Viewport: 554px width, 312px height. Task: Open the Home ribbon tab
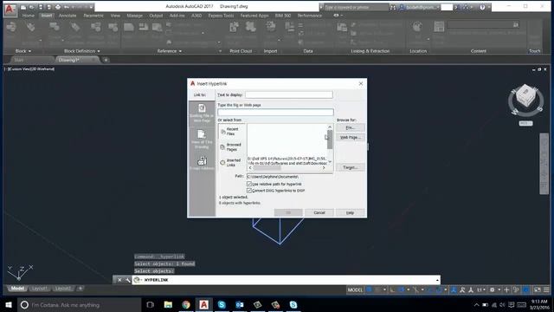[x=29, y=16]
